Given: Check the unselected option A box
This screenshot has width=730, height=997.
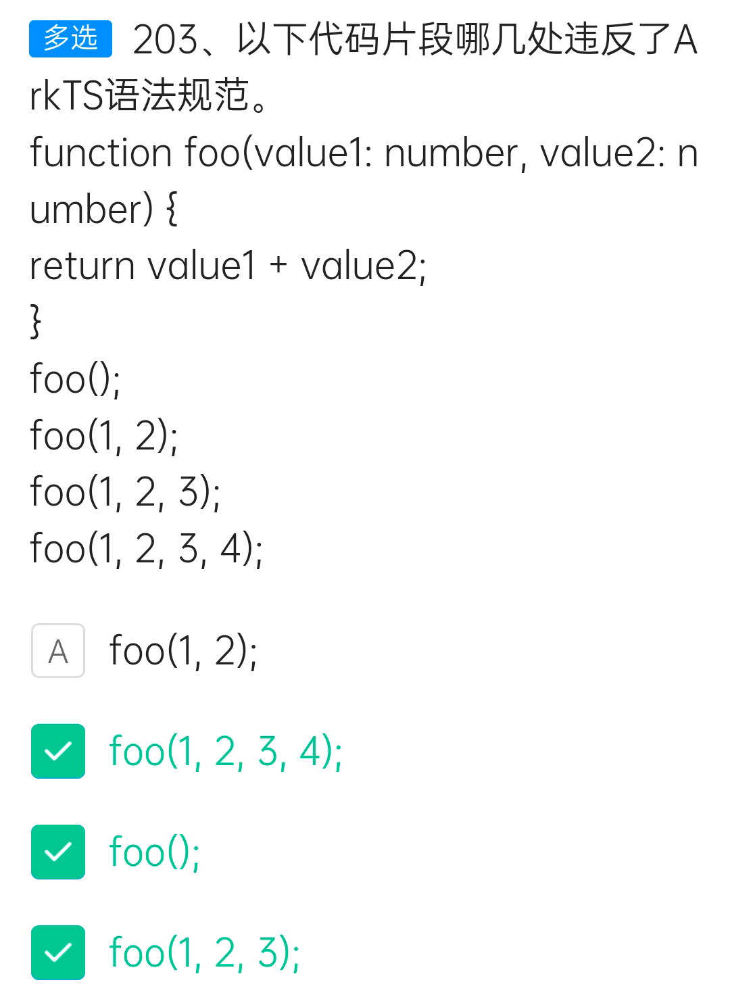Looking at the screenshot, I should tap(58, 650).
